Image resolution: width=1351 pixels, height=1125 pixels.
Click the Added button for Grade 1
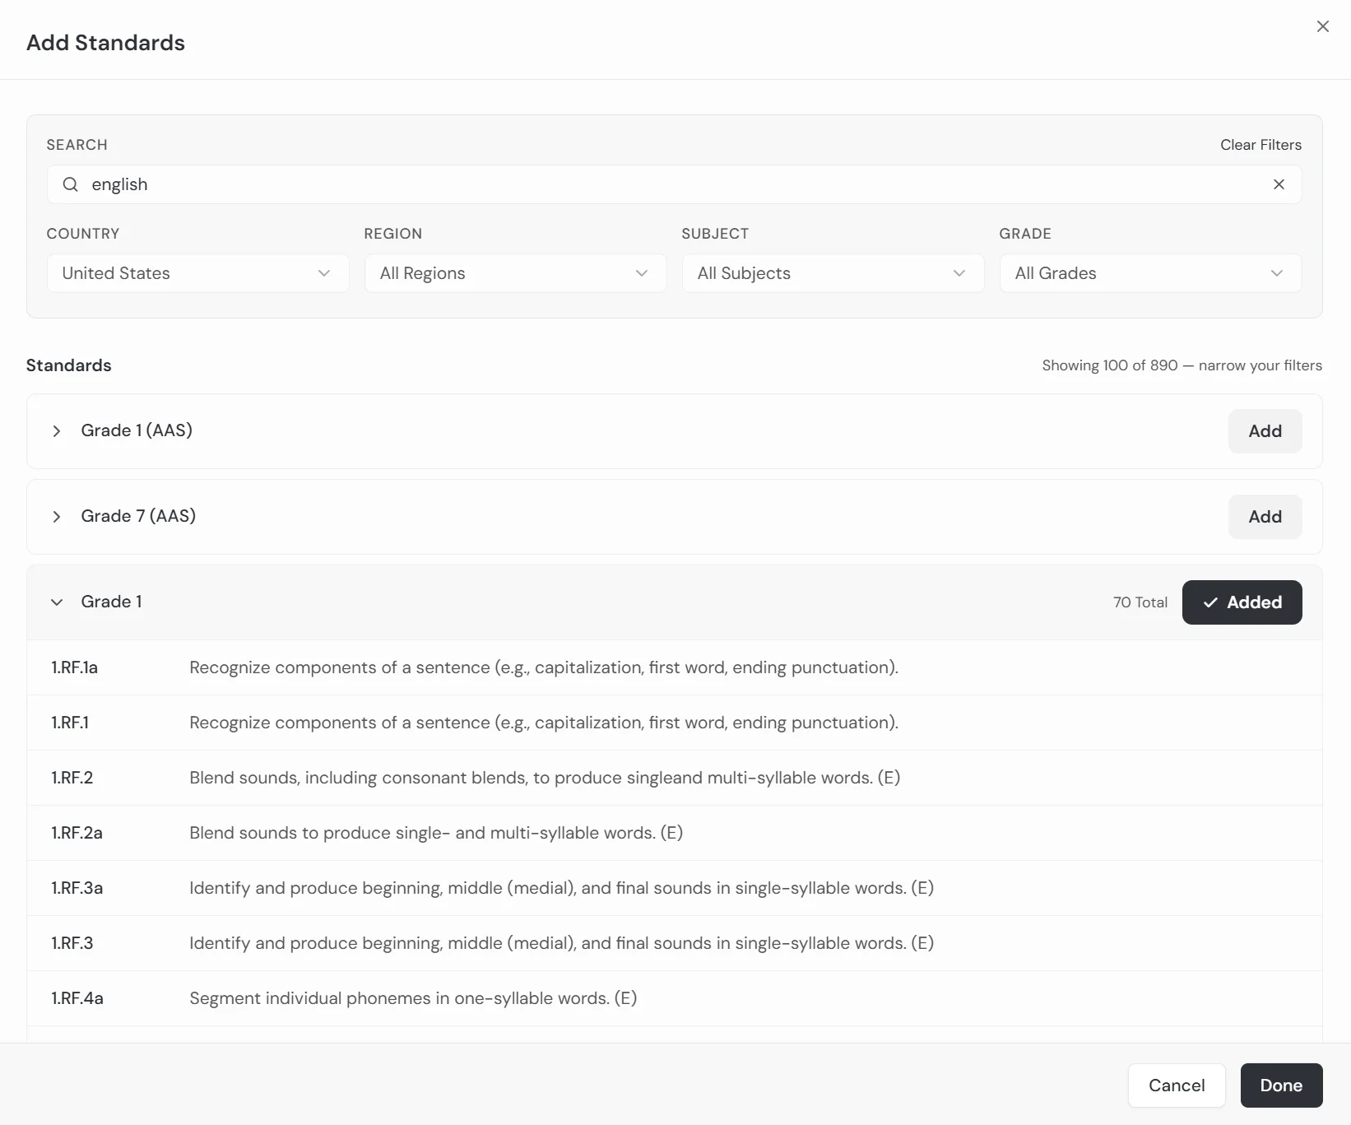click(1242, 602)
